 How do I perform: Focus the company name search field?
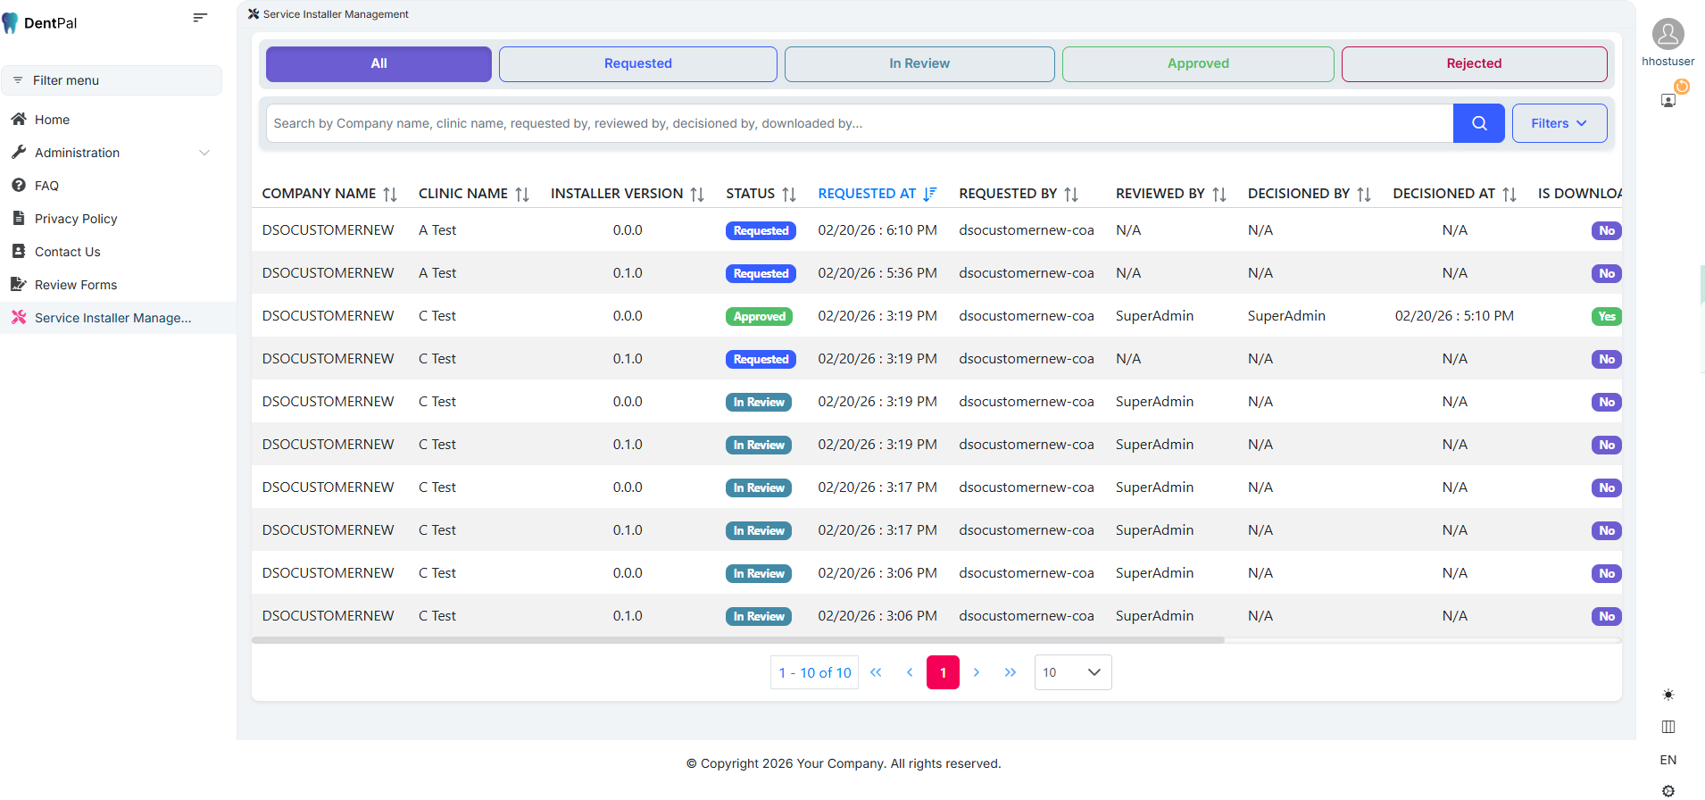tap(859, 123)
